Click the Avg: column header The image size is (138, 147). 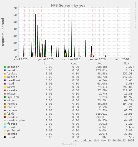pos(101,64)
